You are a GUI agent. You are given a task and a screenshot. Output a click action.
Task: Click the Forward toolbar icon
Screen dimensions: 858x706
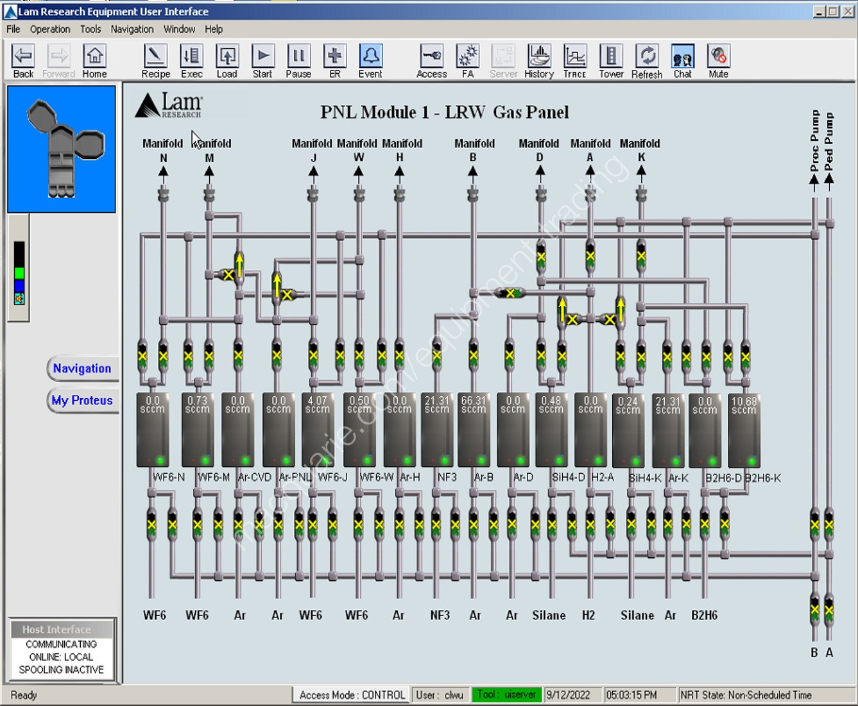[x=58, y=61]
